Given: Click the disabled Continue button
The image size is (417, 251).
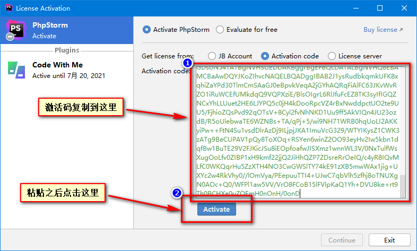Looking at the screenshot, I should pyautogui.click(x=342, y=240).
